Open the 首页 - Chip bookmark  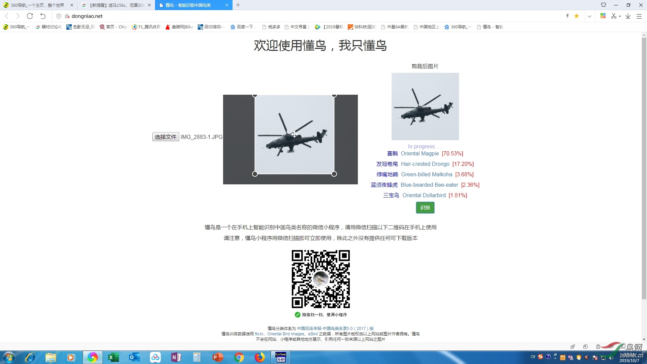tap(114, 27)
